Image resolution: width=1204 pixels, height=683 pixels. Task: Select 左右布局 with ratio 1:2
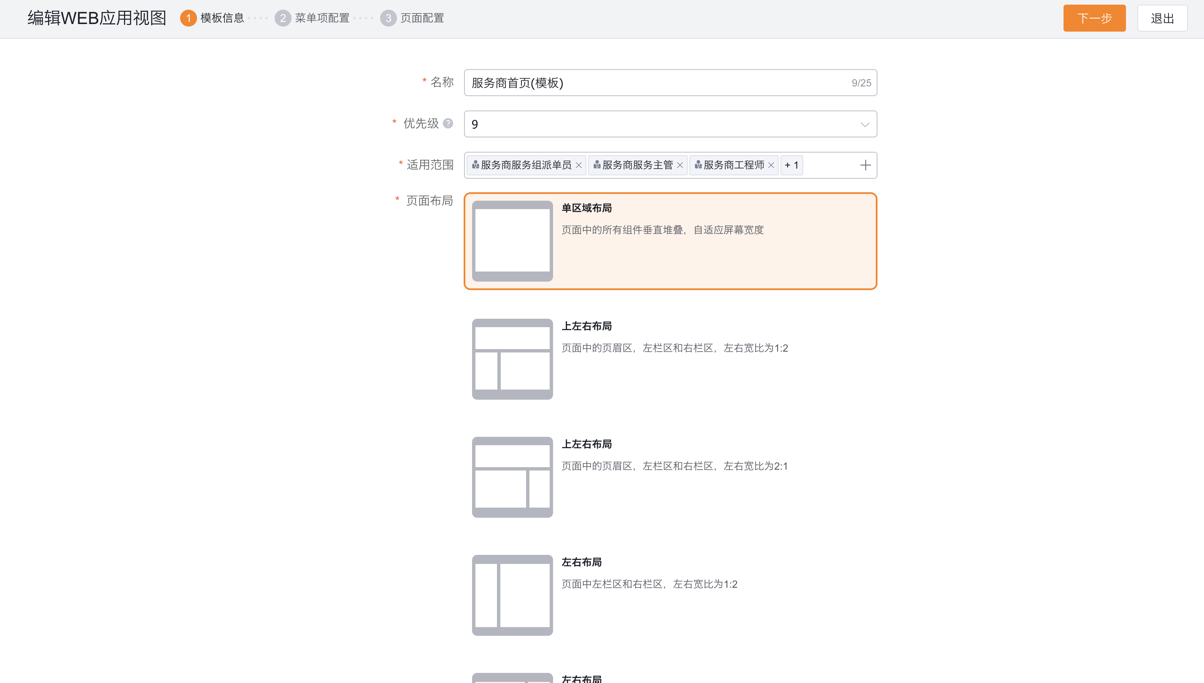pyautogui.click(x=670, y=595)
